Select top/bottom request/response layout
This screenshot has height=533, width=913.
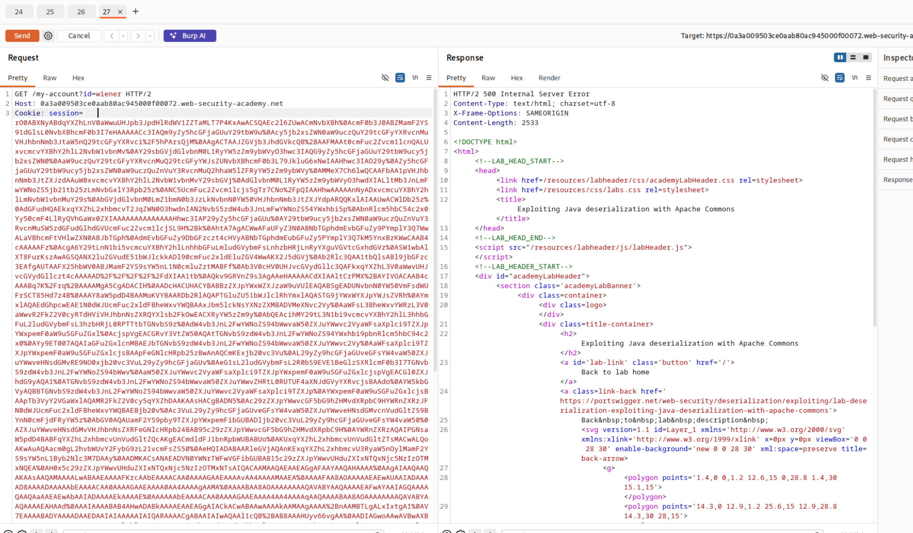click(853, 58)
